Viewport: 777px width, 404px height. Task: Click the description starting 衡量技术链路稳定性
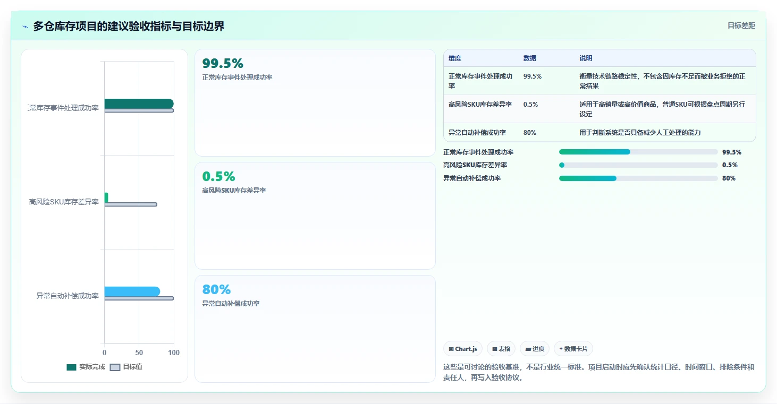click(x=663, y=81)
